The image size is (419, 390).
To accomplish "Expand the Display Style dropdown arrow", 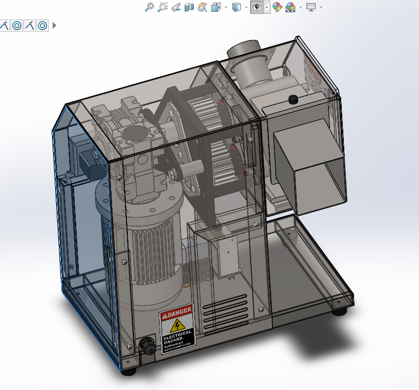I will point(246,7).
